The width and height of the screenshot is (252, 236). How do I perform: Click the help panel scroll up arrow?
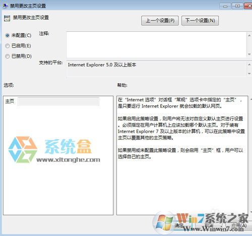point(250,99)
